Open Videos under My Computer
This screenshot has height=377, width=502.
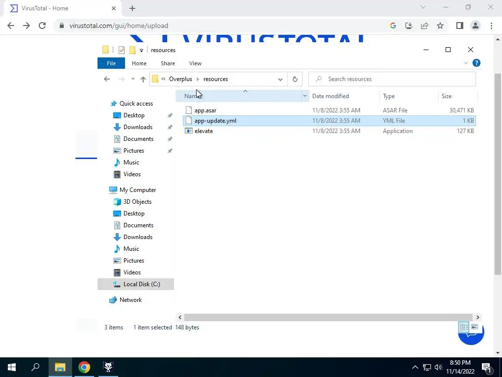pyautogui.click(x=132, y=272)
